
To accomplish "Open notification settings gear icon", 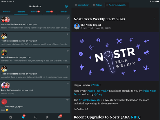I will pyautogui.click(x=66, y=6).
